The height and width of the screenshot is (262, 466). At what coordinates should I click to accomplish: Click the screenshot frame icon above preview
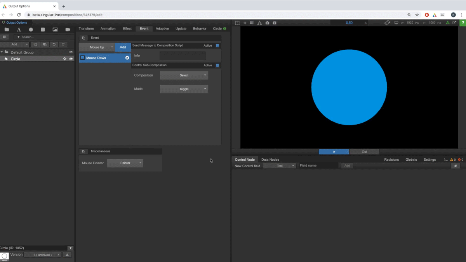[275, 23]
